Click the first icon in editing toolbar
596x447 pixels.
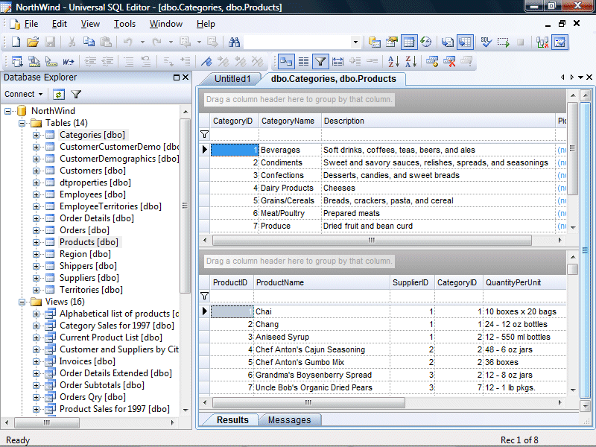[x=16, y=61]
